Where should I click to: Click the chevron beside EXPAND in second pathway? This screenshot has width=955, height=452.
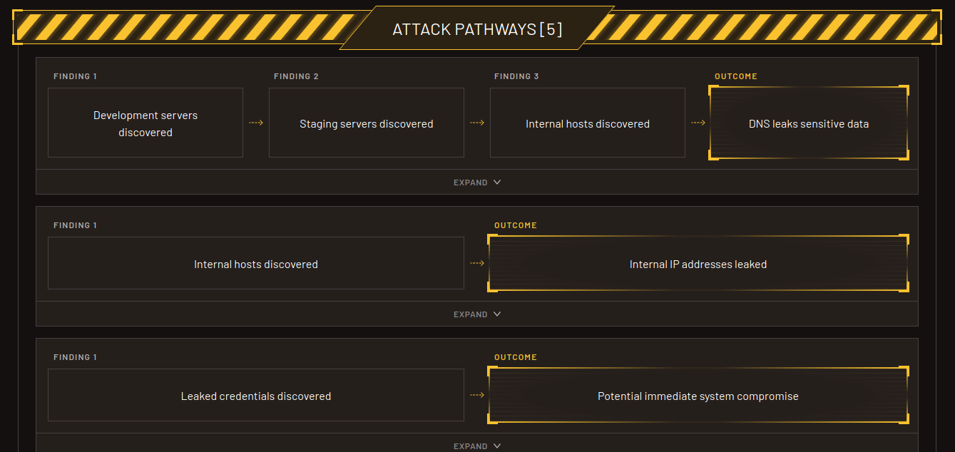pyautogui.click(x=497, y=314)
